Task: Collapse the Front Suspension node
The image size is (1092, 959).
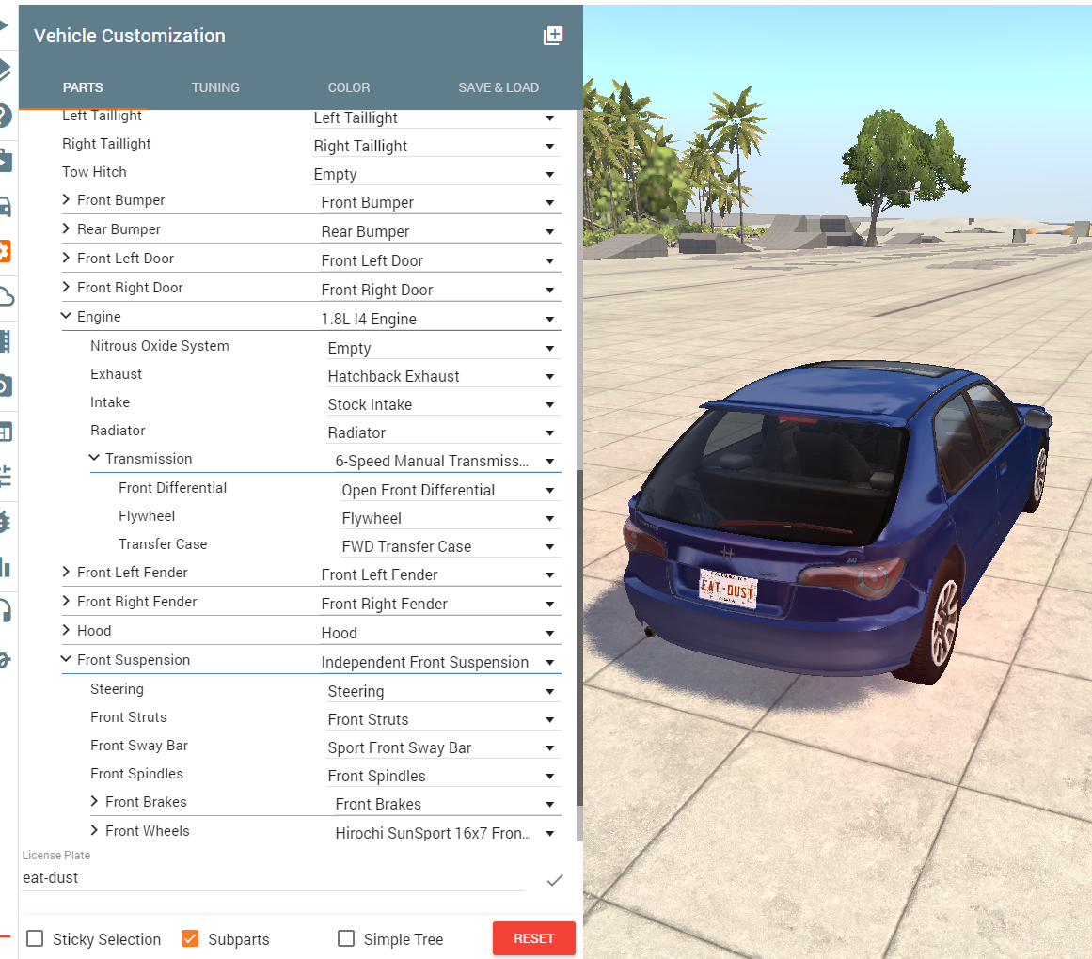Action: (x=66, y=659)
